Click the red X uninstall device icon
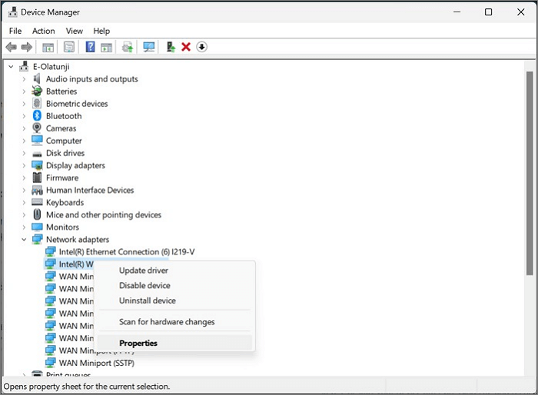538x395 pixels. coord(186,47)
